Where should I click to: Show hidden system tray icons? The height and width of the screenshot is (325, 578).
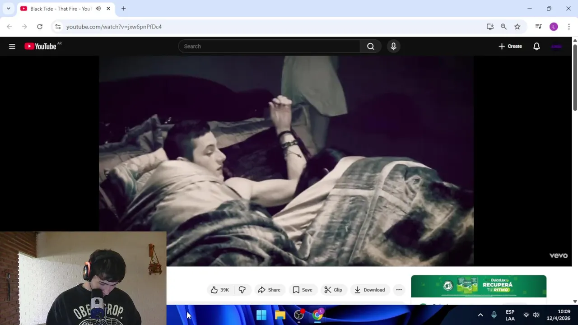[x=480, y=315]
